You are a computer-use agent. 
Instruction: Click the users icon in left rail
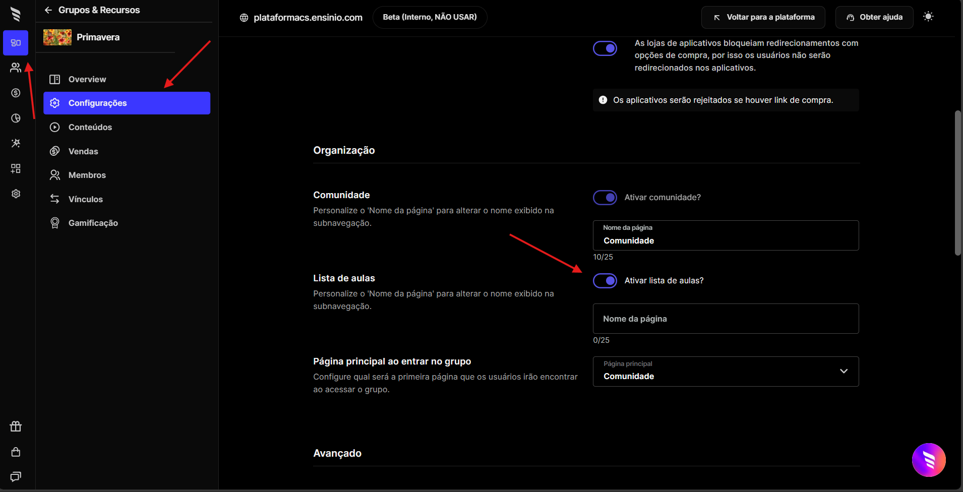16,68
